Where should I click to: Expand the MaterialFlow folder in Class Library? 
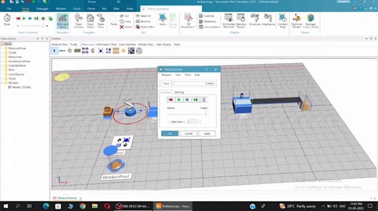tap(3, 48)
